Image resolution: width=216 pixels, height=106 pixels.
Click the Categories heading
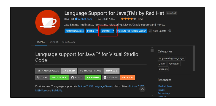165,52
